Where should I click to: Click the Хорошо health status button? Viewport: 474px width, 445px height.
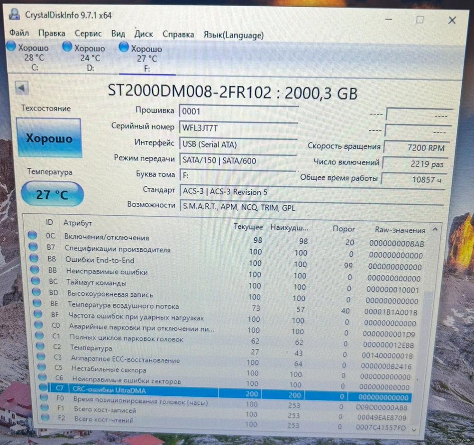[x=49, y=138]
